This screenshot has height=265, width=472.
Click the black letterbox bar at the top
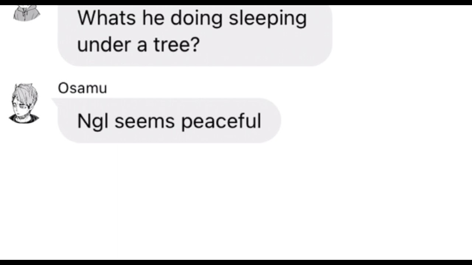coord(236,2)
